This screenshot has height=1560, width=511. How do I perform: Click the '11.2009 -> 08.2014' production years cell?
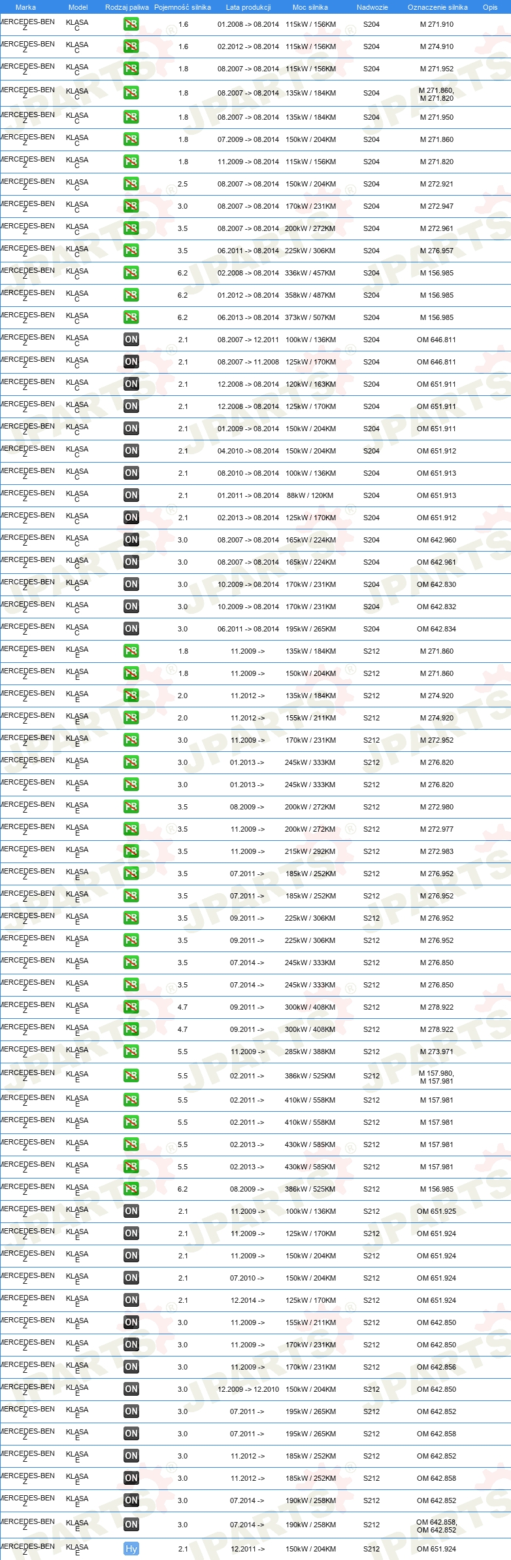pos(248,162)
